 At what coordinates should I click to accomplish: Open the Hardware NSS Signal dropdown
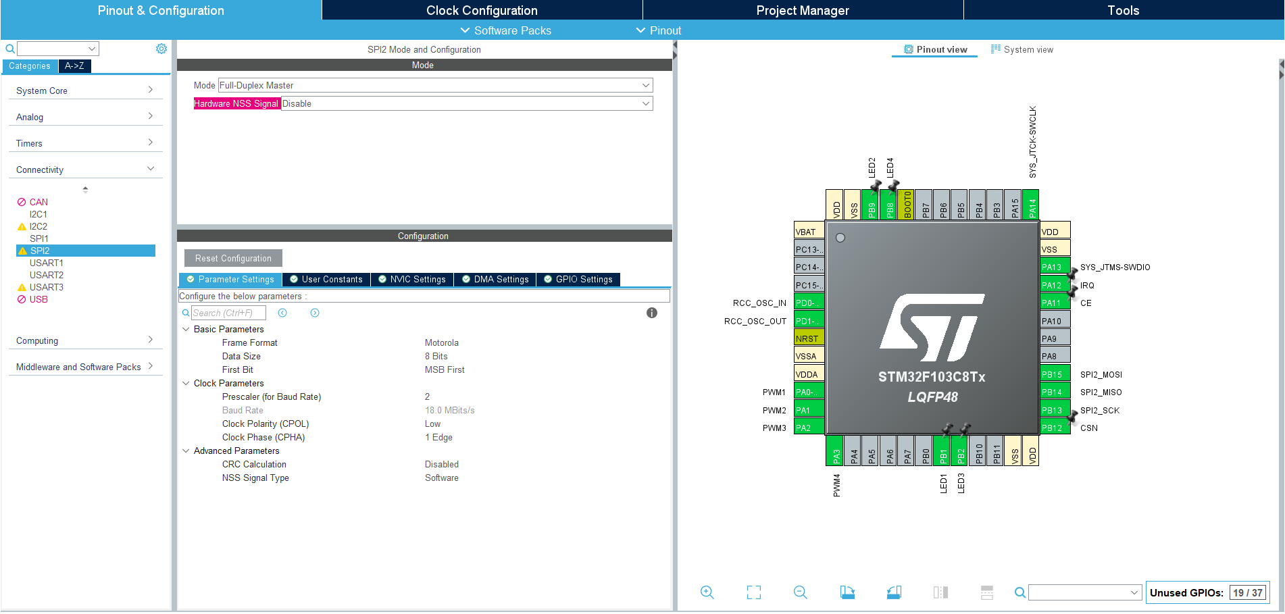(x=467, y=103)
